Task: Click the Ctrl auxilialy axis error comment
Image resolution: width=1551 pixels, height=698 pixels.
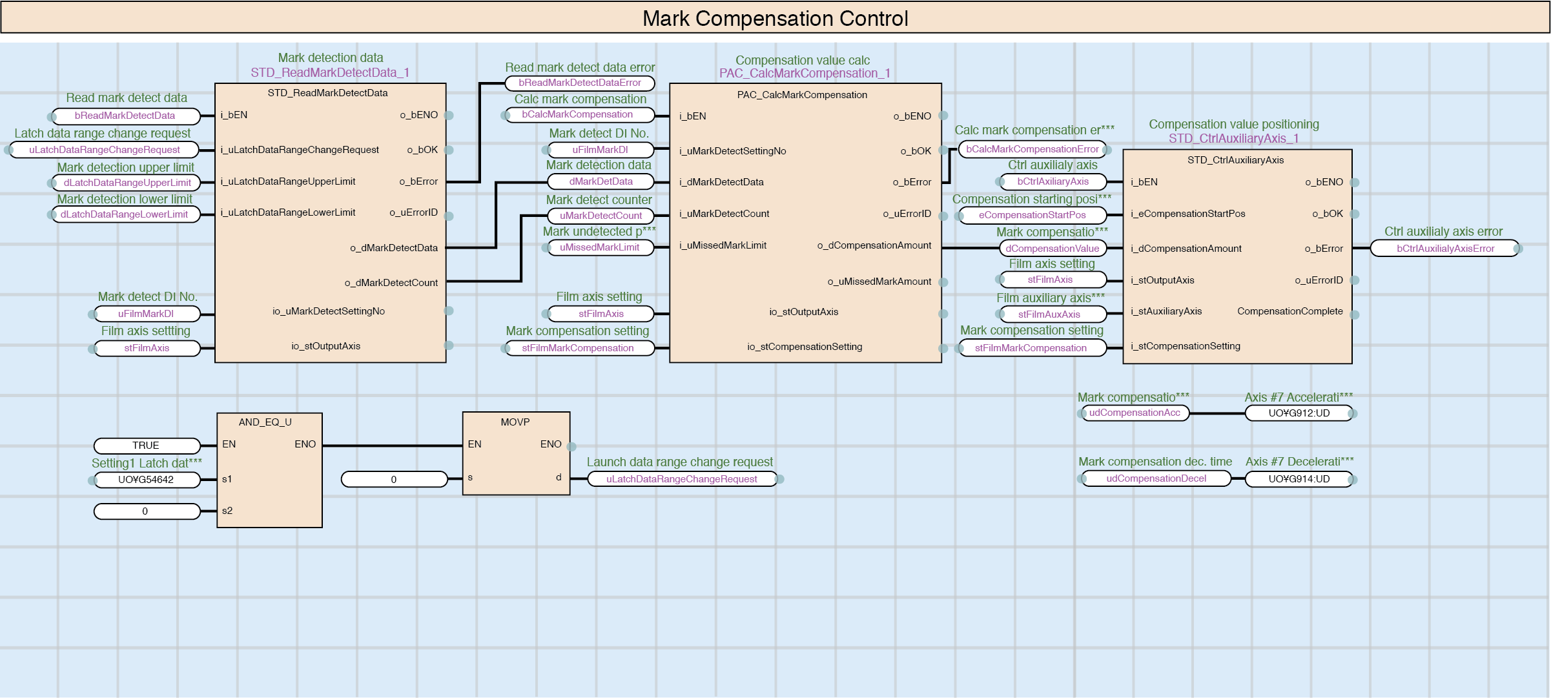Action: (1443, 232)
